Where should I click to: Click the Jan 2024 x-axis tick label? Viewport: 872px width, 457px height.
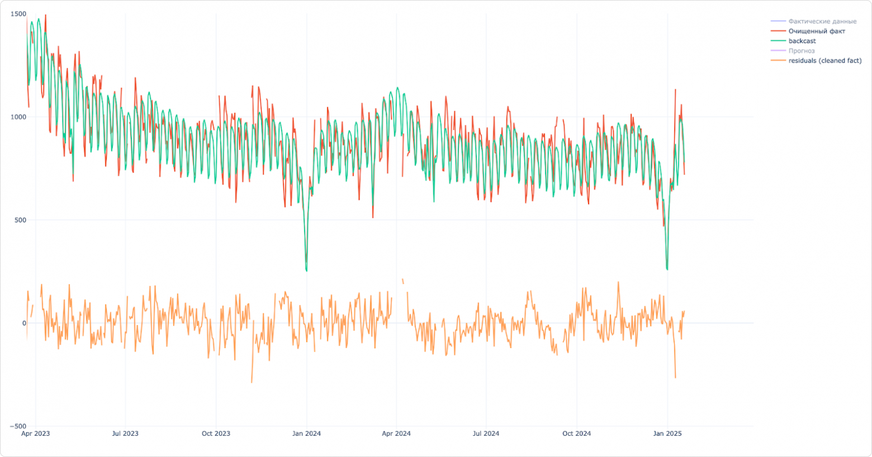[x=306, y=434]
